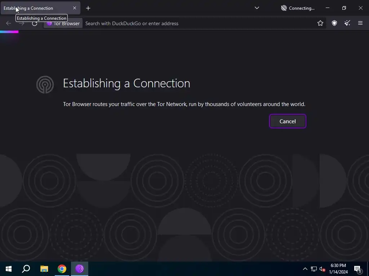This screenshot has height=276, width=369.
Task: Open the network status tray icon
Action: [x=314, y=269]
